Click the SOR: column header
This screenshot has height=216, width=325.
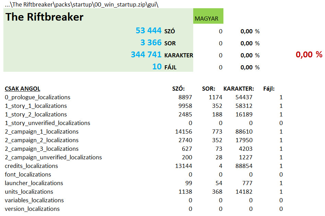point(209,89)
